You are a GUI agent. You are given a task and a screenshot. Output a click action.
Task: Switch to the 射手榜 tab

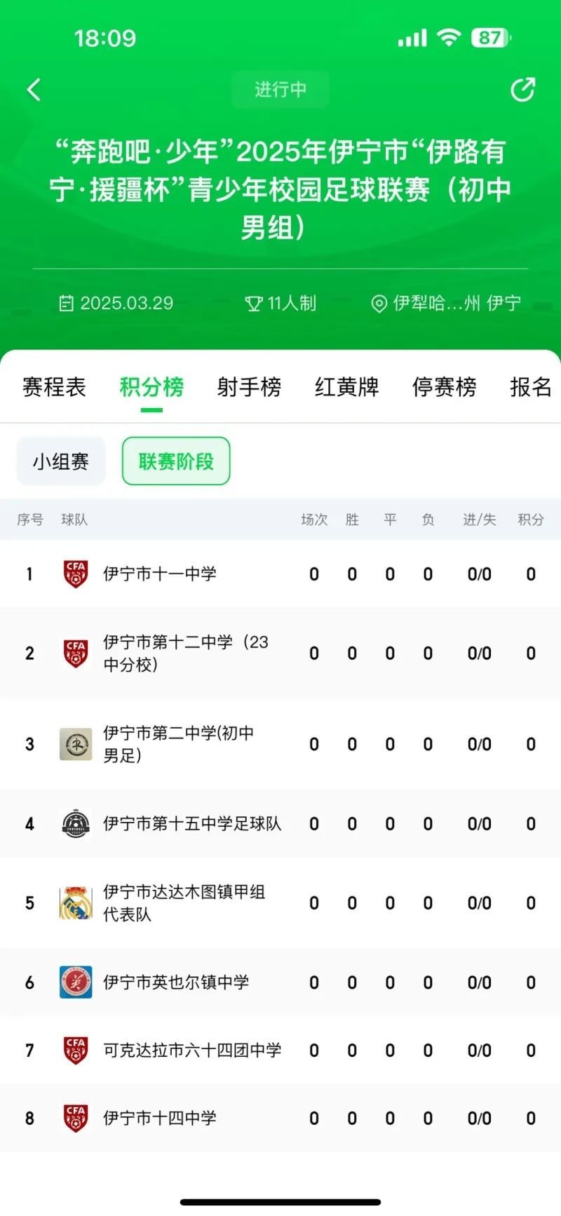[249, 387]
